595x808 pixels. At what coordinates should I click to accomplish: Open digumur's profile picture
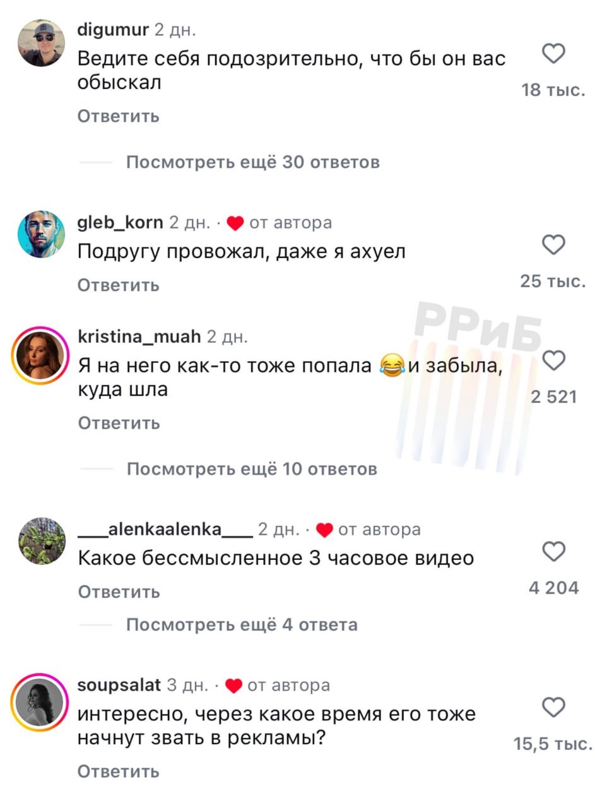pyautogui.click(x=42, y=42)
